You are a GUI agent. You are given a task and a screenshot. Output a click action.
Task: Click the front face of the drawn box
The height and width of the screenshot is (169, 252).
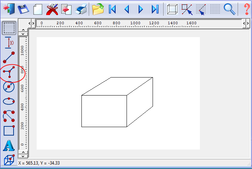[x=104, y=111]
